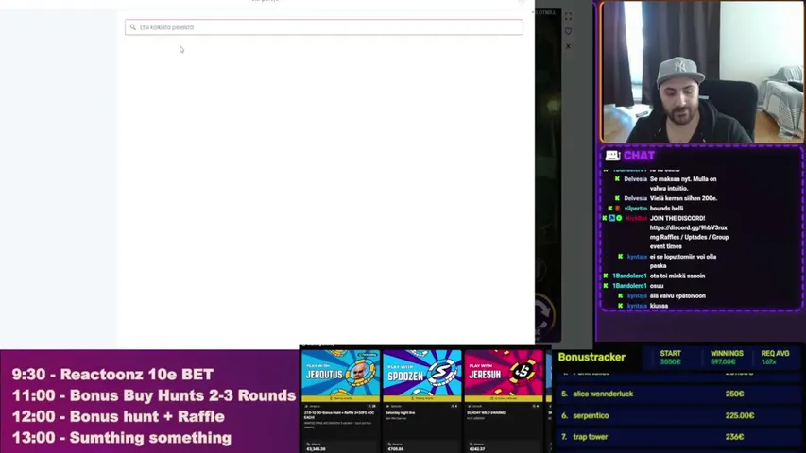806x453 pixels.
Task: Click schedule line '13:00 - Sumthing something'
Action: click(121, 438)
